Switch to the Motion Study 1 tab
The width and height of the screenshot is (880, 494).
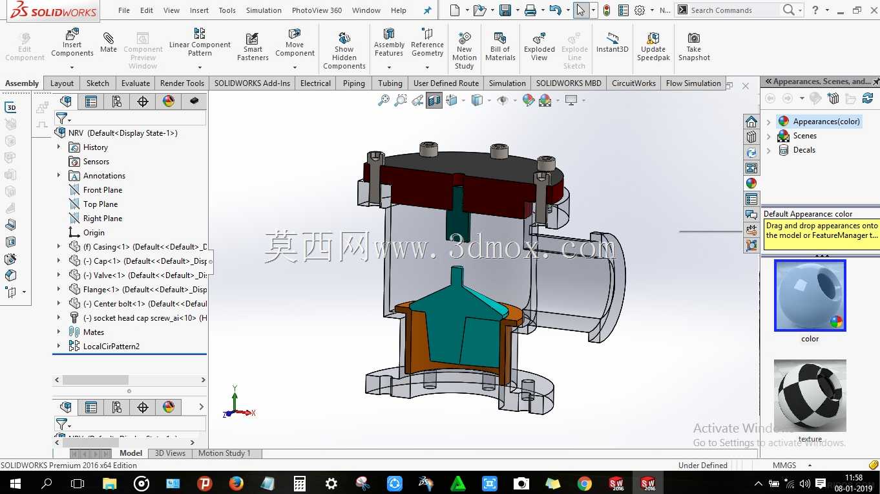(x=224, y=453)
